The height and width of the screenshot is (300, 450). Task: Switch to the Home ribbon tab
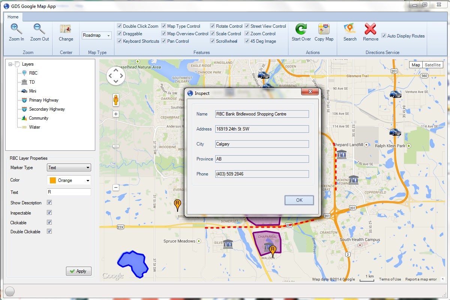click(13, 17)
